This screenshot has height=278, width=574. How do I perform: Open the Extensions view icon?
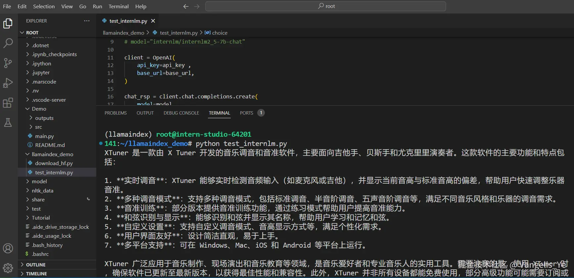(x=8, y=103)
